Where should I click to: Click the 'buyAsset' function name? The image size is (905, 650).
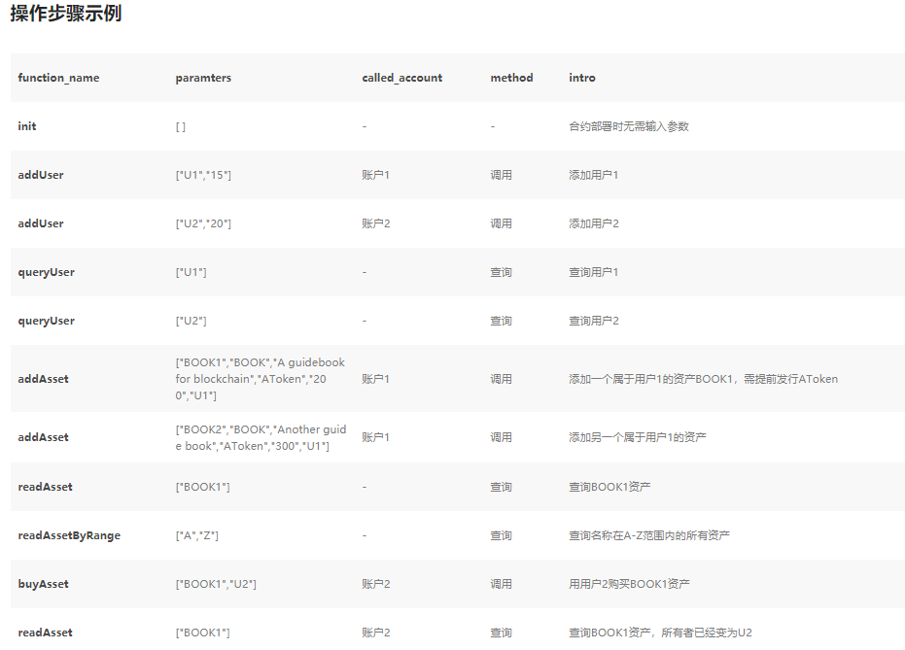pyautogui.click(x=44, y=584)
